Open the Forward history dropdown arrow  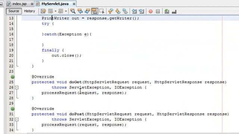tap(66, 11)
